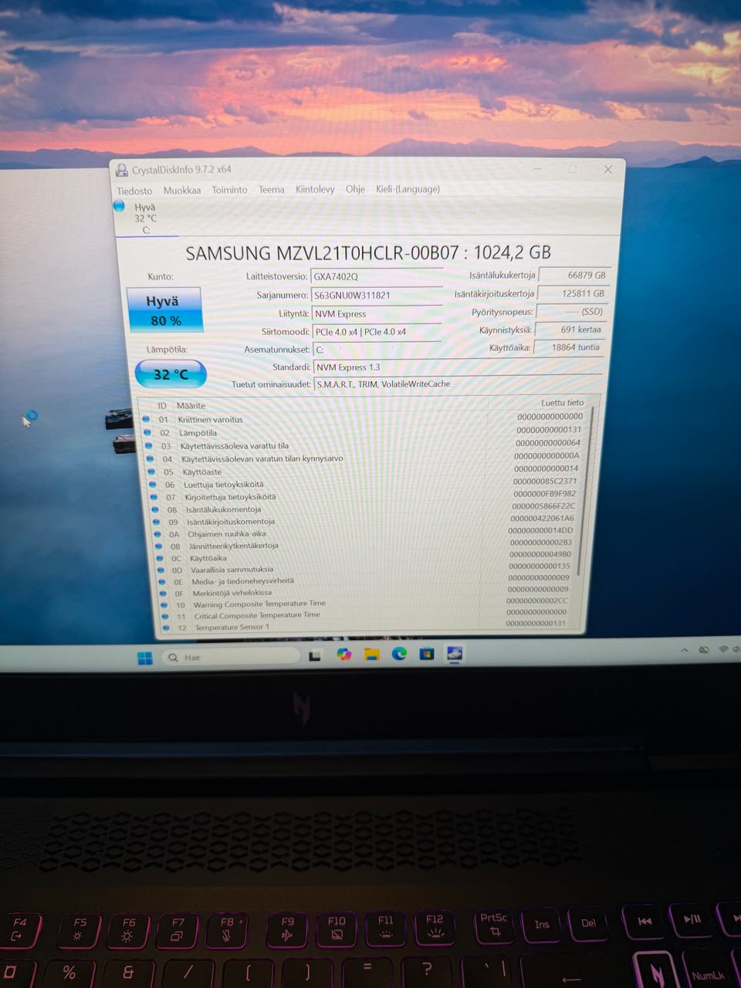Select the 0F Merkintöjä virhelokissa row

pos(365,592)
